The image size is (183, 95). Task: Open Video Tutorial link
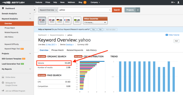click(174, 35)
